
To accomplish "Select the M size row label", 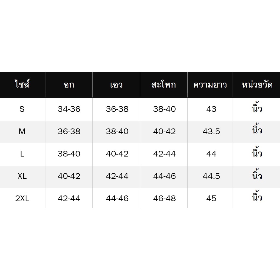I will [22, 132].
